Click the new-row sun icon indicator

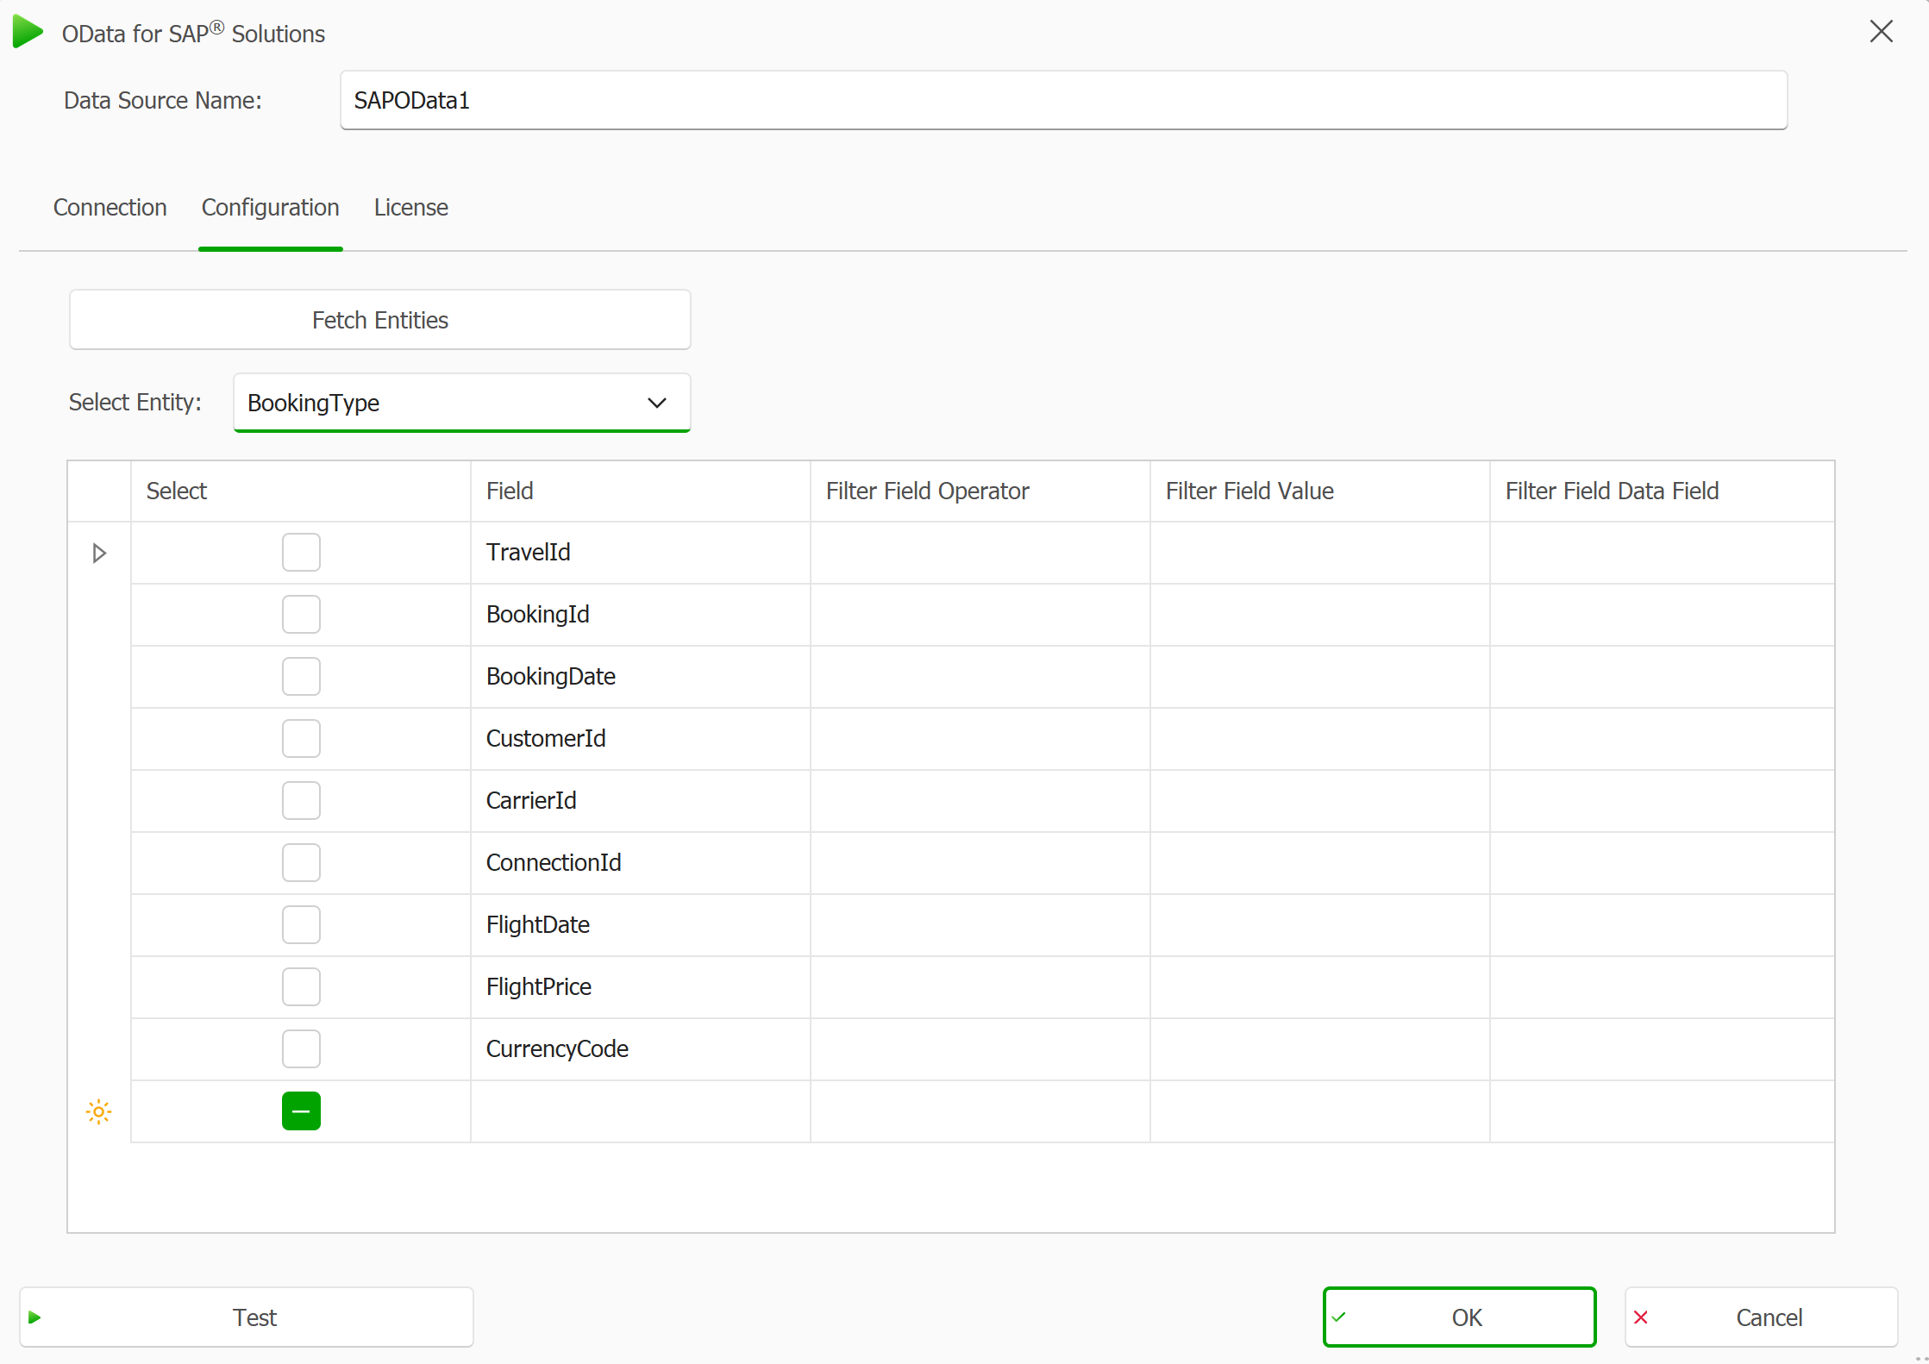pyautogui.click(x=99, y=1112)
